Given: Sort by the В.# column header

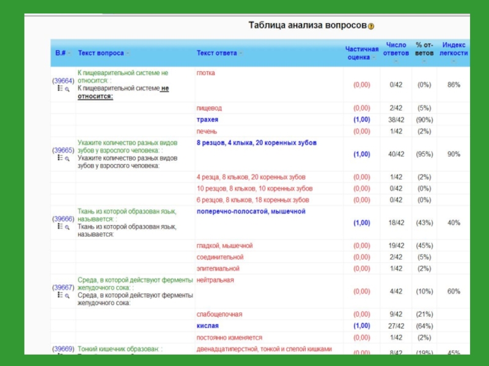Looking at the screenshot, I should click(x=61, y=53).
